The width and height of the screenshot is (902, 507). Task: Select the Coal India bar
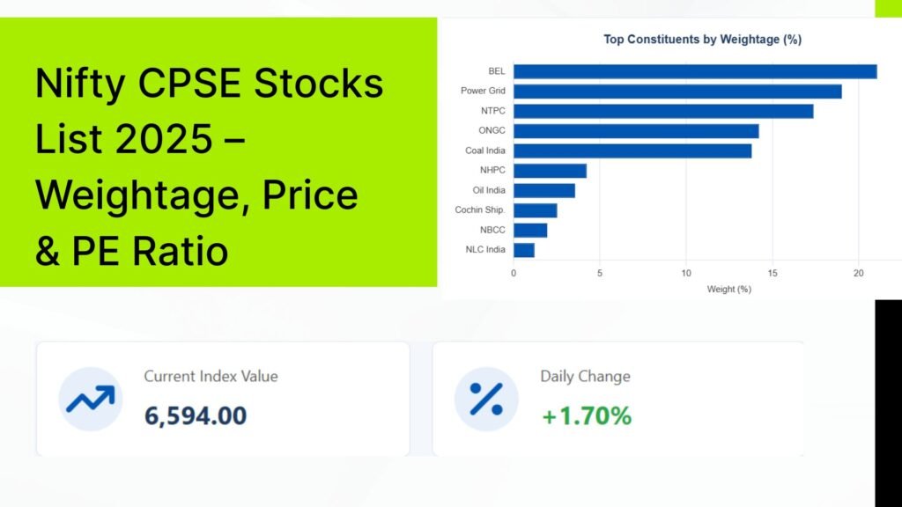632,151
